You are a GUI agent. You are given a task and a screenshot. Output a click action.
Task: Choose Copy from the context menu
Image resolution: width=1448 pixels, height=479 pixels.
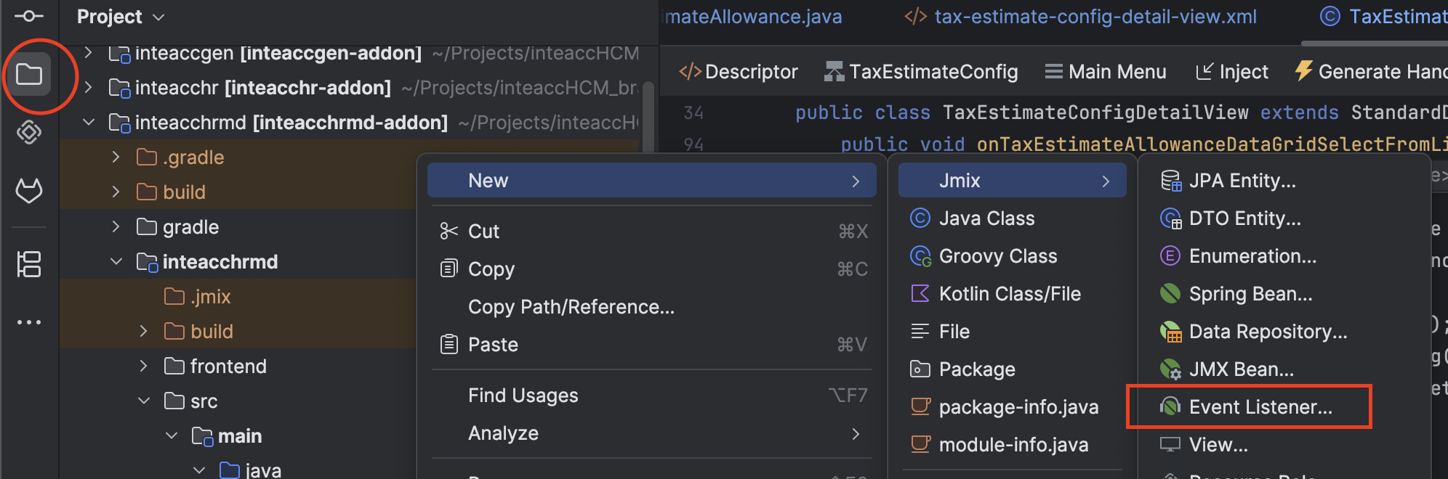(651, 269)
